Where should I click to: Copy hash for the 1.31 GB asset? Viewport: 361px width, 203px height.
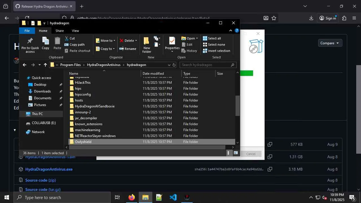coord(270,157)
